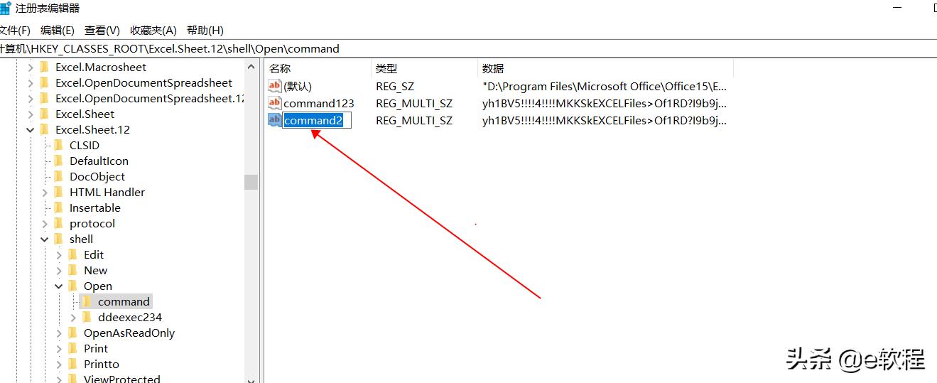The image size is (937, 383).
Task: Select the Excel.Macrosheet key
Action: pyautogui.click(x=101, y=67)
